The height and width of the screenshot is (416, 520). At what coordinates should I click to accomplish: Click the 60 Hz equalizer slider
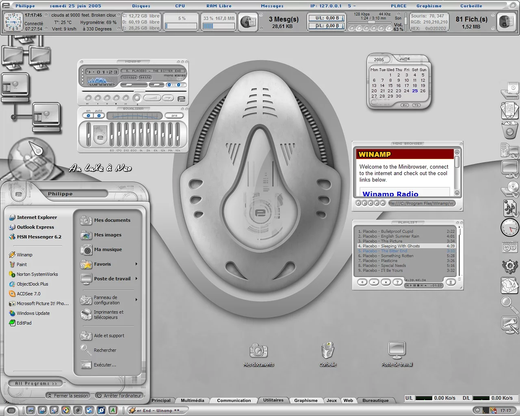(x=112, y=134)
